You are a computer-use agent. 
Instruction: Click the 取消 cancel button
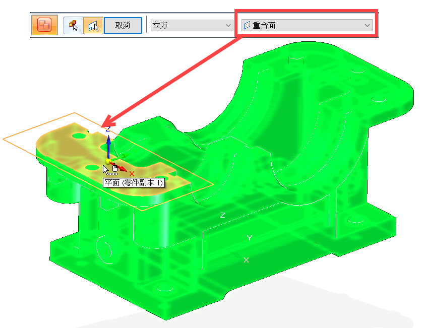click(x=123, y=25)
